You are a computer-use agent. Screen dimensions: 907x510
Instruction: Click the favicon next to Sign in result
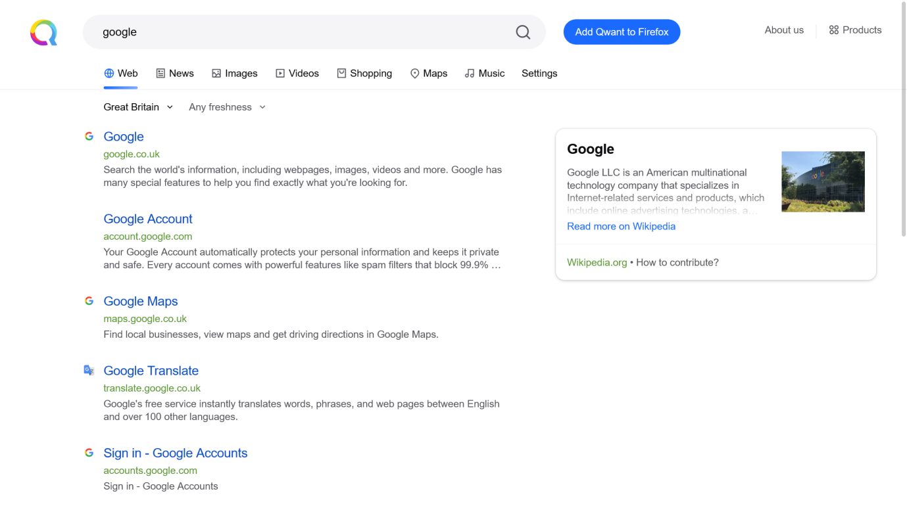(89, 453)
